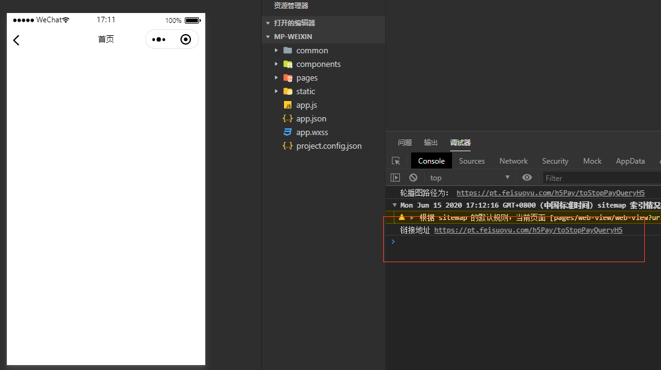
Task: Clear the console with the ban icon
Action: click(413, 177)
